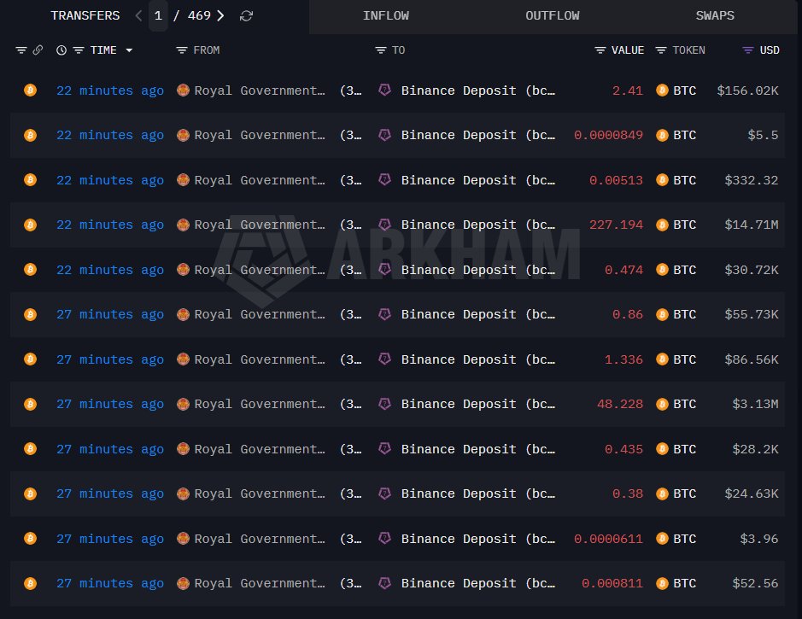Click the value 0.00513
This screenshot has width=802, height=619.
[616, 180]
